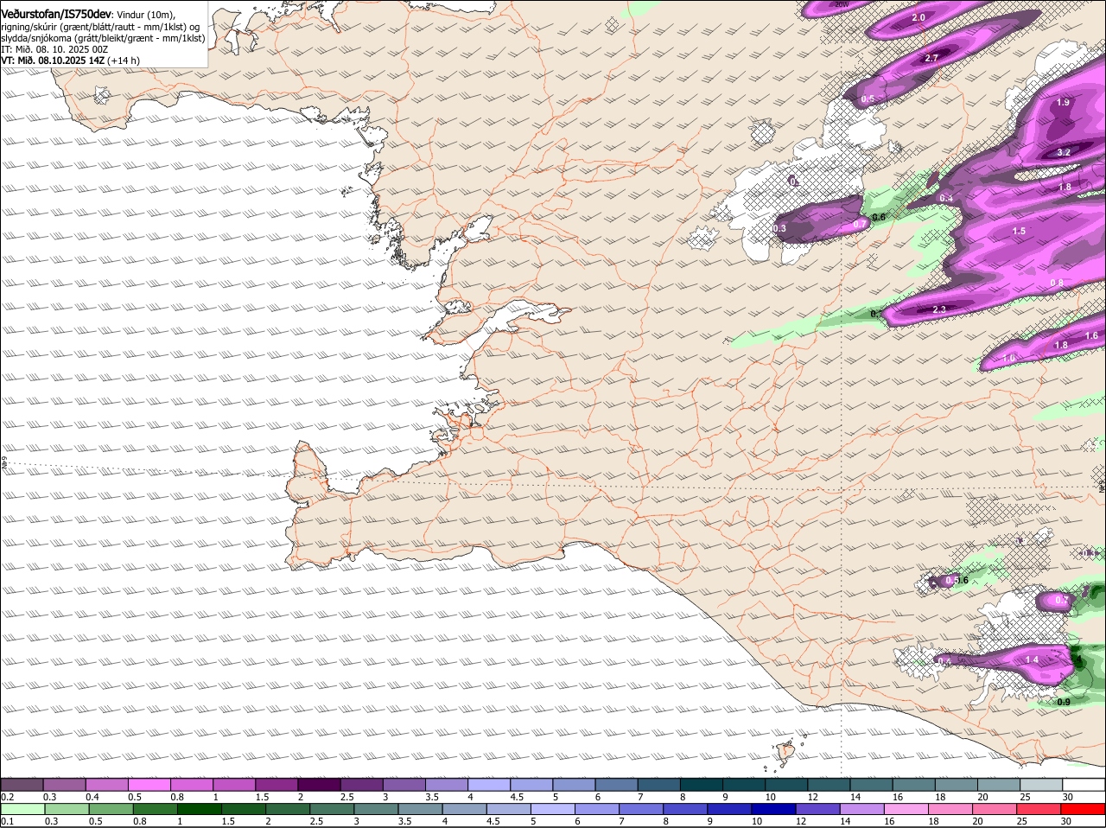The width and height of the screenshot is (1106, 828).
Task: Select the darkest green 1 swatch in rain scale
Action: 199,808
